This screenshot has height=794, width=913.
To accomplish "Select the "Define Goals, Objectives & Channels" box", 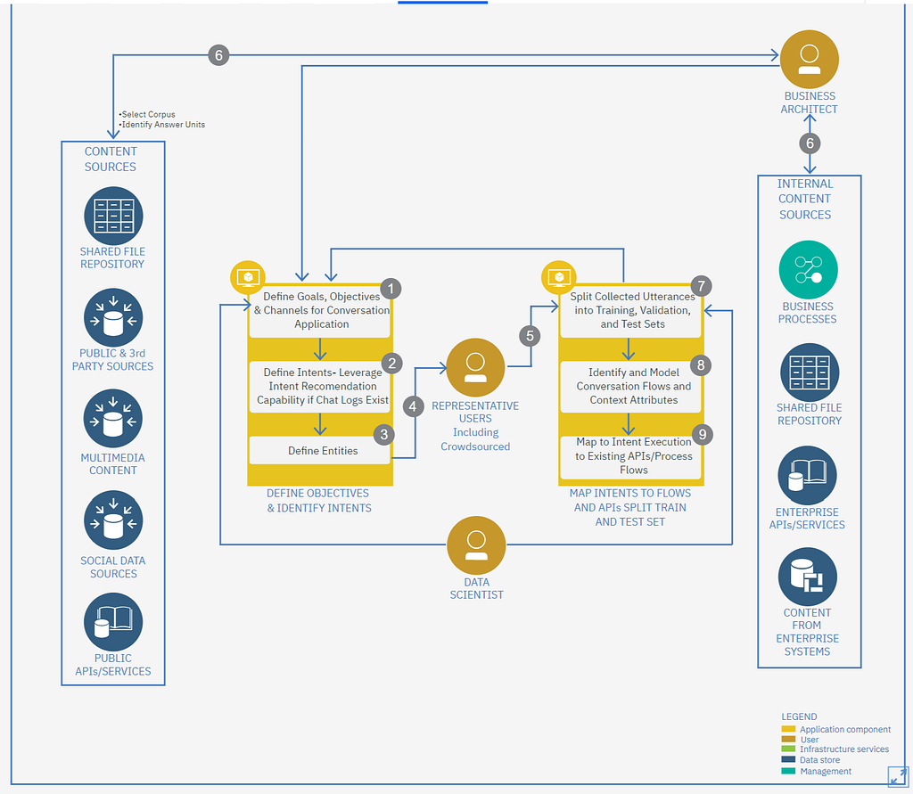I will click(320, 311).
